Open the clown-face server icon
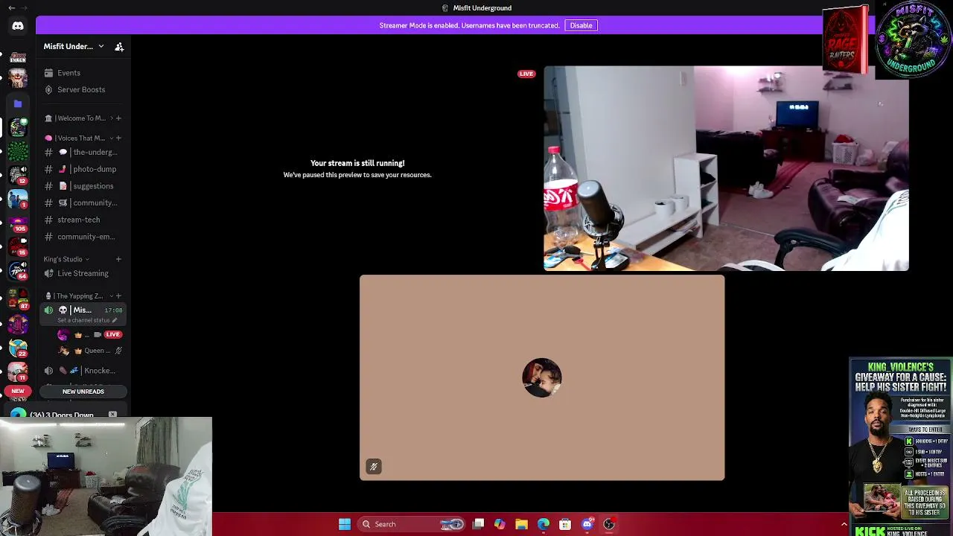 tap(18, 77)
